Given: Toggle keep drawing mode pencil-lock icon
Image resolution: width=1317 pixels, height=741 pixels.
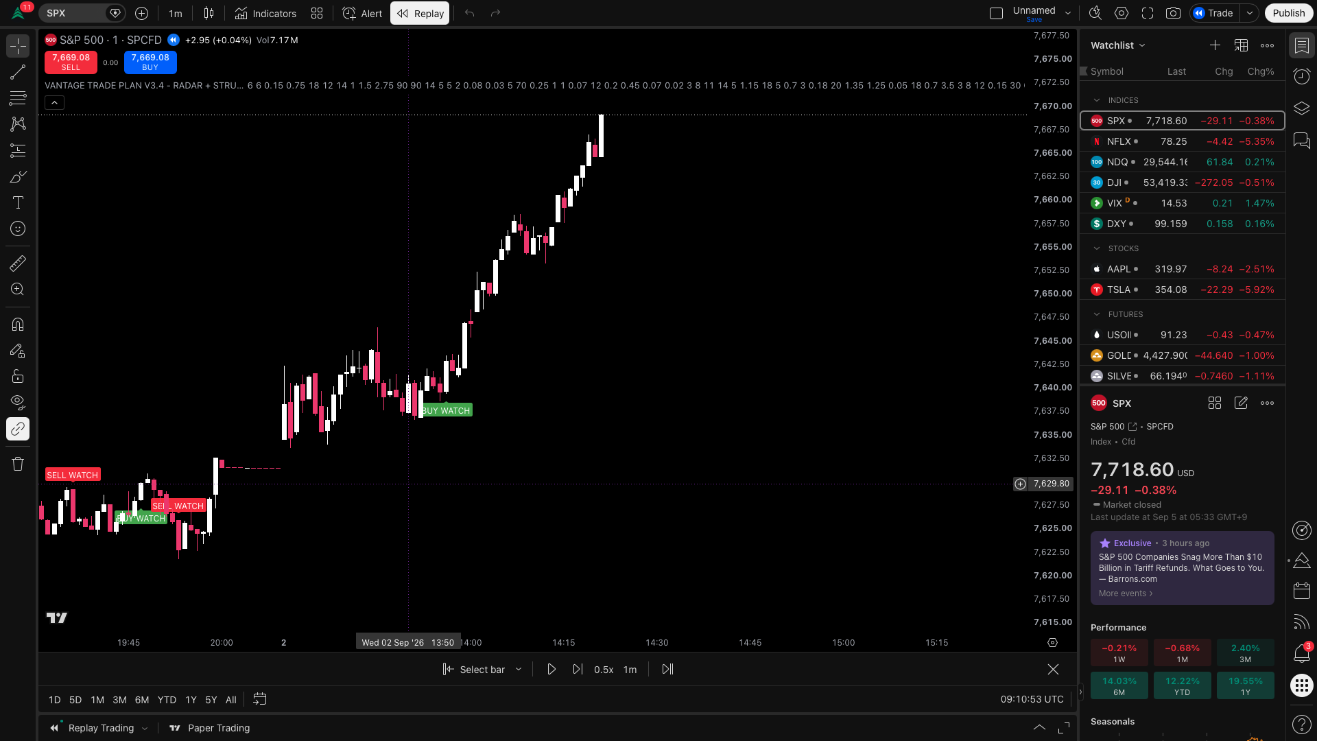Looking at the screenshot, I should pos(18,350).
